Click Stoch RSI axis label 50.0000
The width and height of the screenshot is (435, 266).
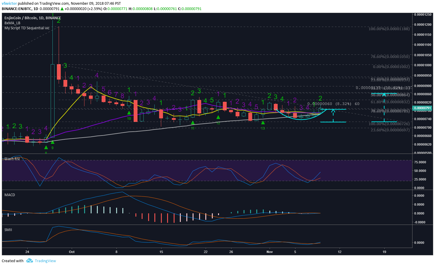pyautogui.click(x=420, y=171)
